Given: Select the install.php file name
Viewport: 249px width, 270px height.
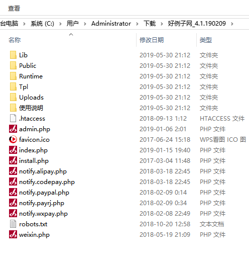Looking at the screenshot, I should (34, 161).
